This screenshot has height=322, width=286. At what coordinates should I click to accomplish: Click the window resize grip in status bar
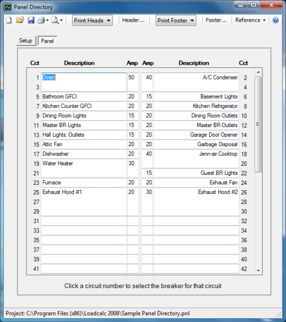(x=279, y=314)
